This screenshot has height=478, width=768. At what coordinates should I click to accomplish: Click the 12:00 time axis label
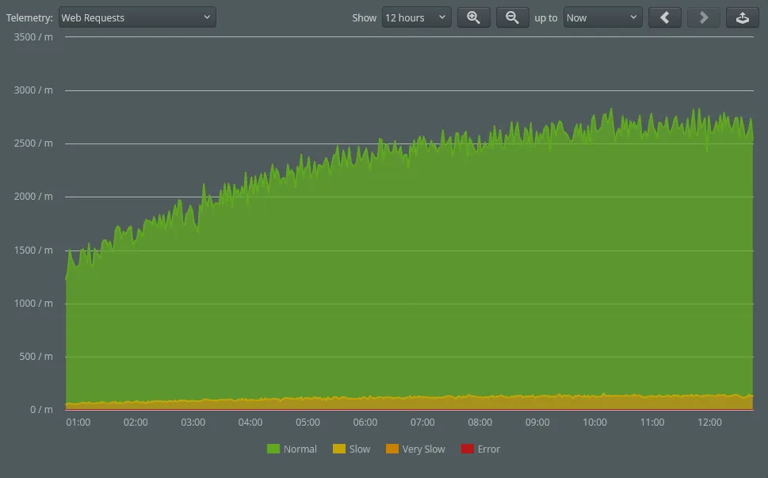click(x=709, y=423)
